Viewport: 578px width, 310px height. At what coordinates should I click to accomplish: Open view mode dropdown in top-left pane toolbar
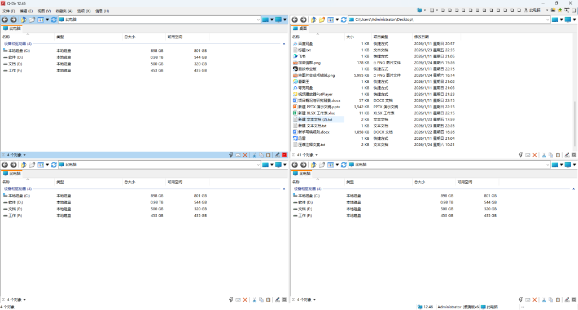click(47, 20)
